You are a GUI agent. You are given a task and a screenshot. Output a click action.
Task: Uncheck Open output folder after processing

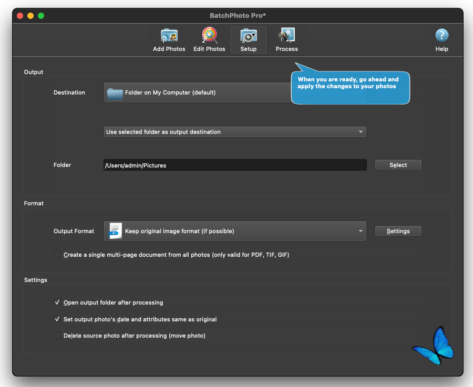57,302
